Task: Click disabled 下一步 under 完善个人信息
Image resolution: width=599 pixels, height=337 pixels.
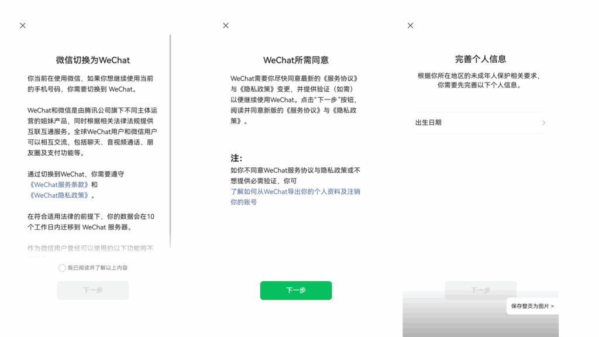Action: (480, 290)
